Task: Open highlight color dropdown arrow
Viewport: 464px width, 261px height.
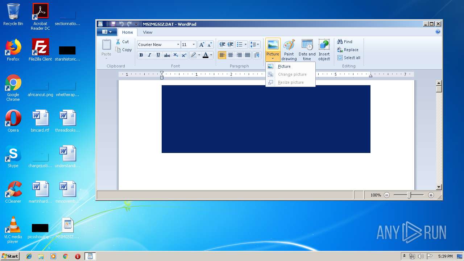Action: (199, 55)
